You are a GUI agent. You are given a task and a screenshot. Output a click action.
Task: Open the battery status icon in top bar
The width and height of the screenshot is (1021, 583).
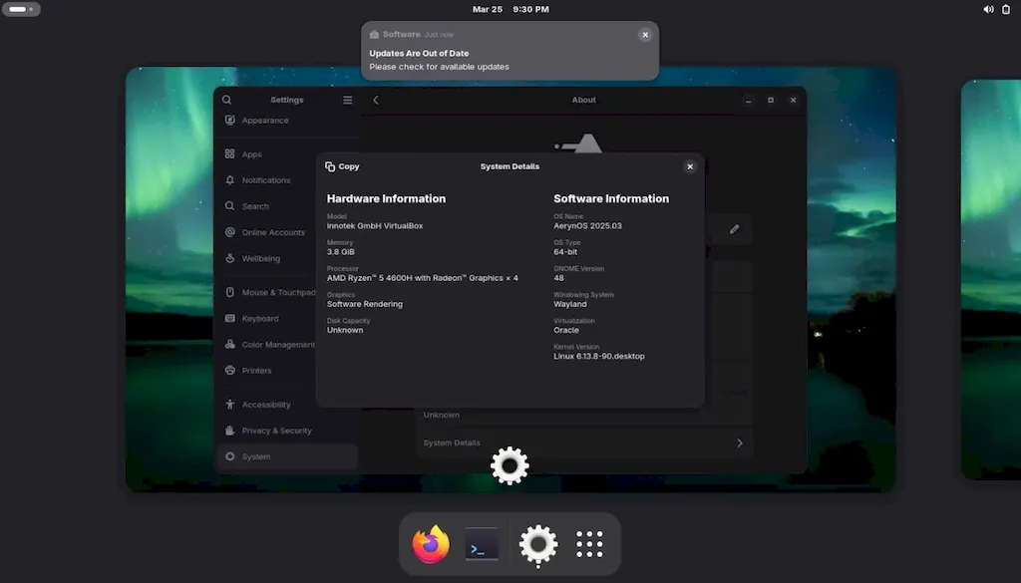coord(1006,9)
